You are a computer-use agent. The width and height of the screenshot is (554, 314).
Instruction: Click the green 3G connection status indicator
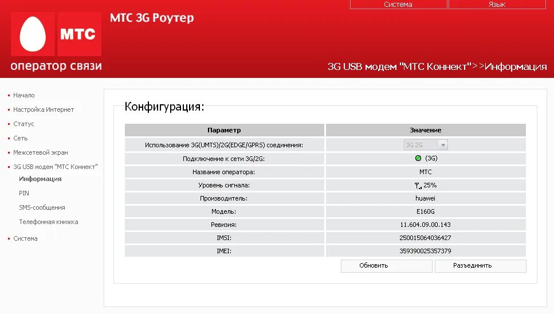tap(418, 158)
